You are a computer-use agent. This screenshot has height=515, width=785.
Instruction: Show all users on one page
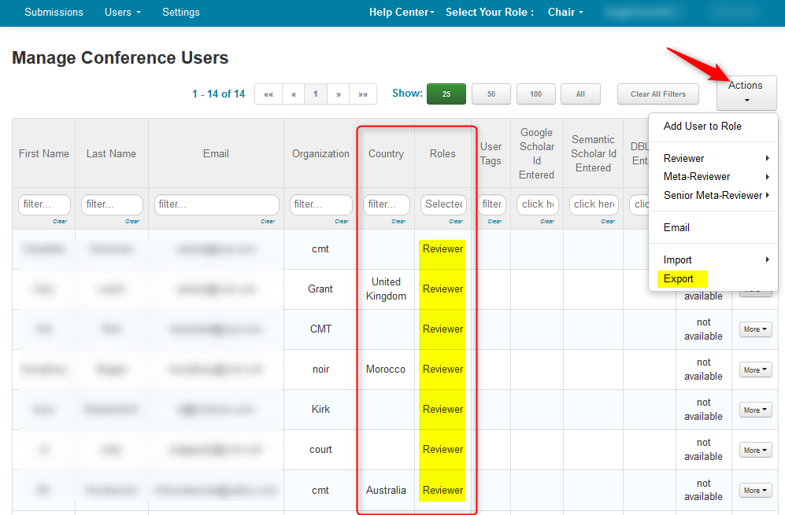(580, 94)
